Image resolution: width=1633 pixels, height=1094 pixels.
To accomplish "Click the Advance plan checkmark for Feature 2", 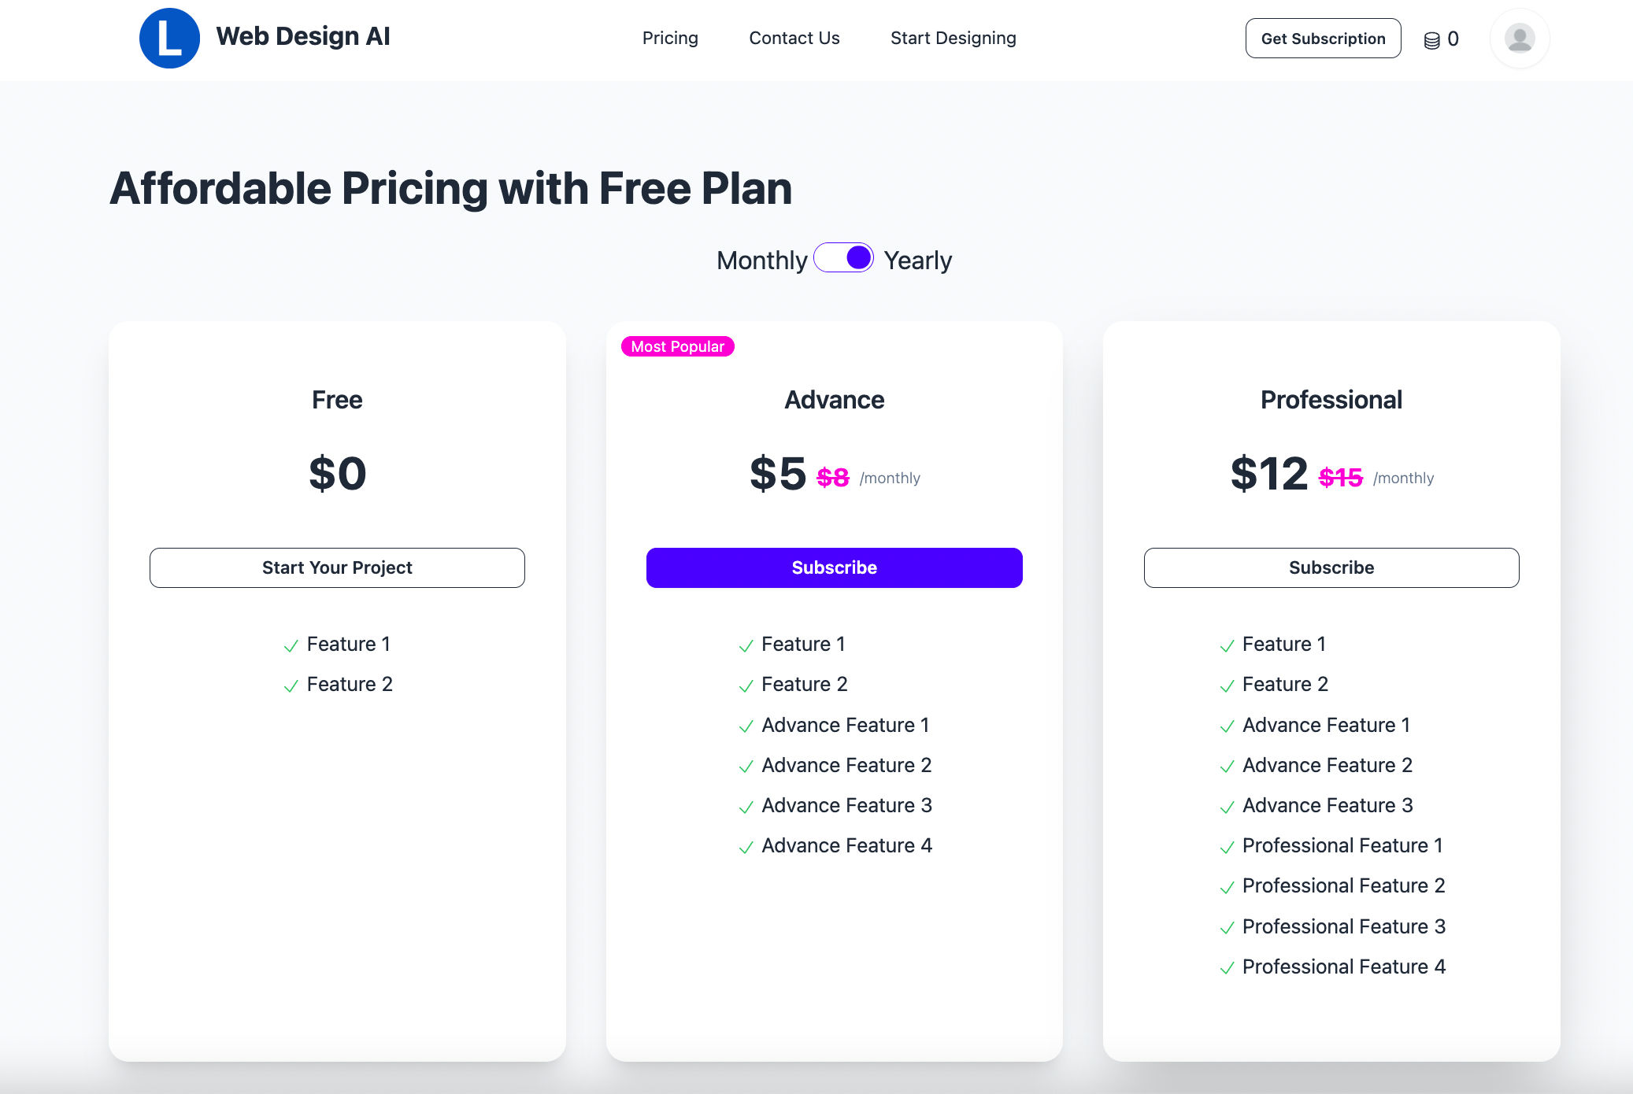I will pyautogui.click(x=745, y=684).
